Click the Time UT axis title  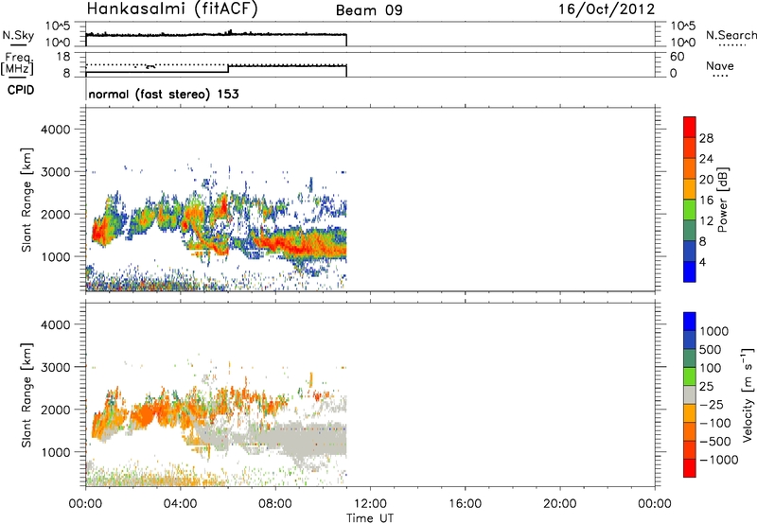tap(370, 518)
